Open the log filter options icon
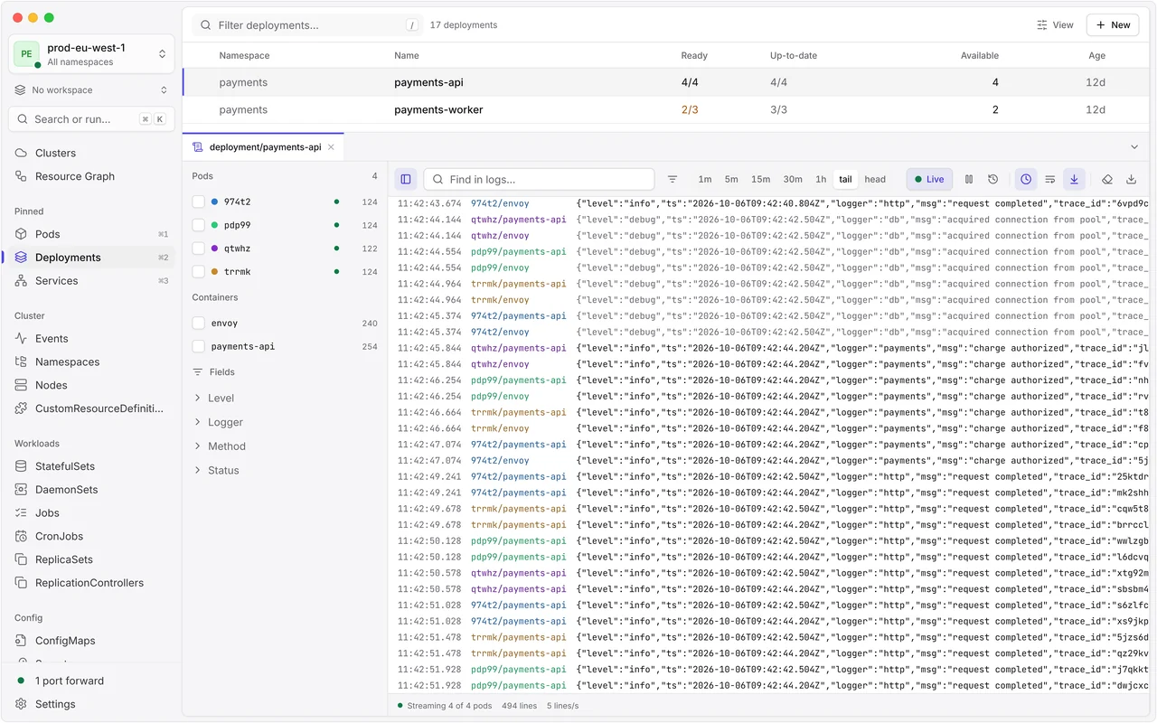This screenshot has height=723, width=1157. coord(673,179)
